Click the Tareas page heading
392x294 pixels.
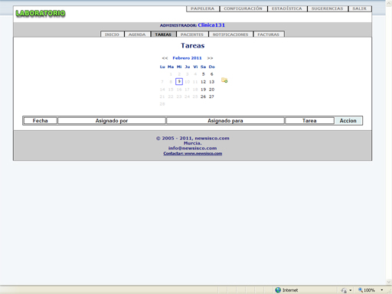(x=193, y=46)
